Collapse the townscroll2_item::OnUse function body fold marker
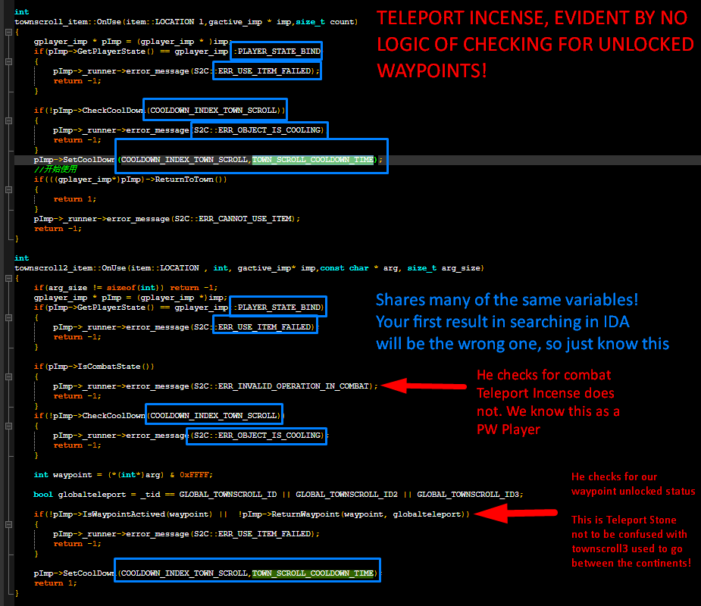Screen dimensions: 701x606 (x=8, y=279)
